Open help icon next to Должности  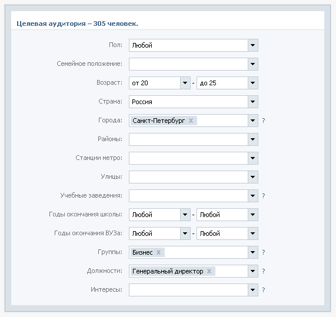[264, 271]
